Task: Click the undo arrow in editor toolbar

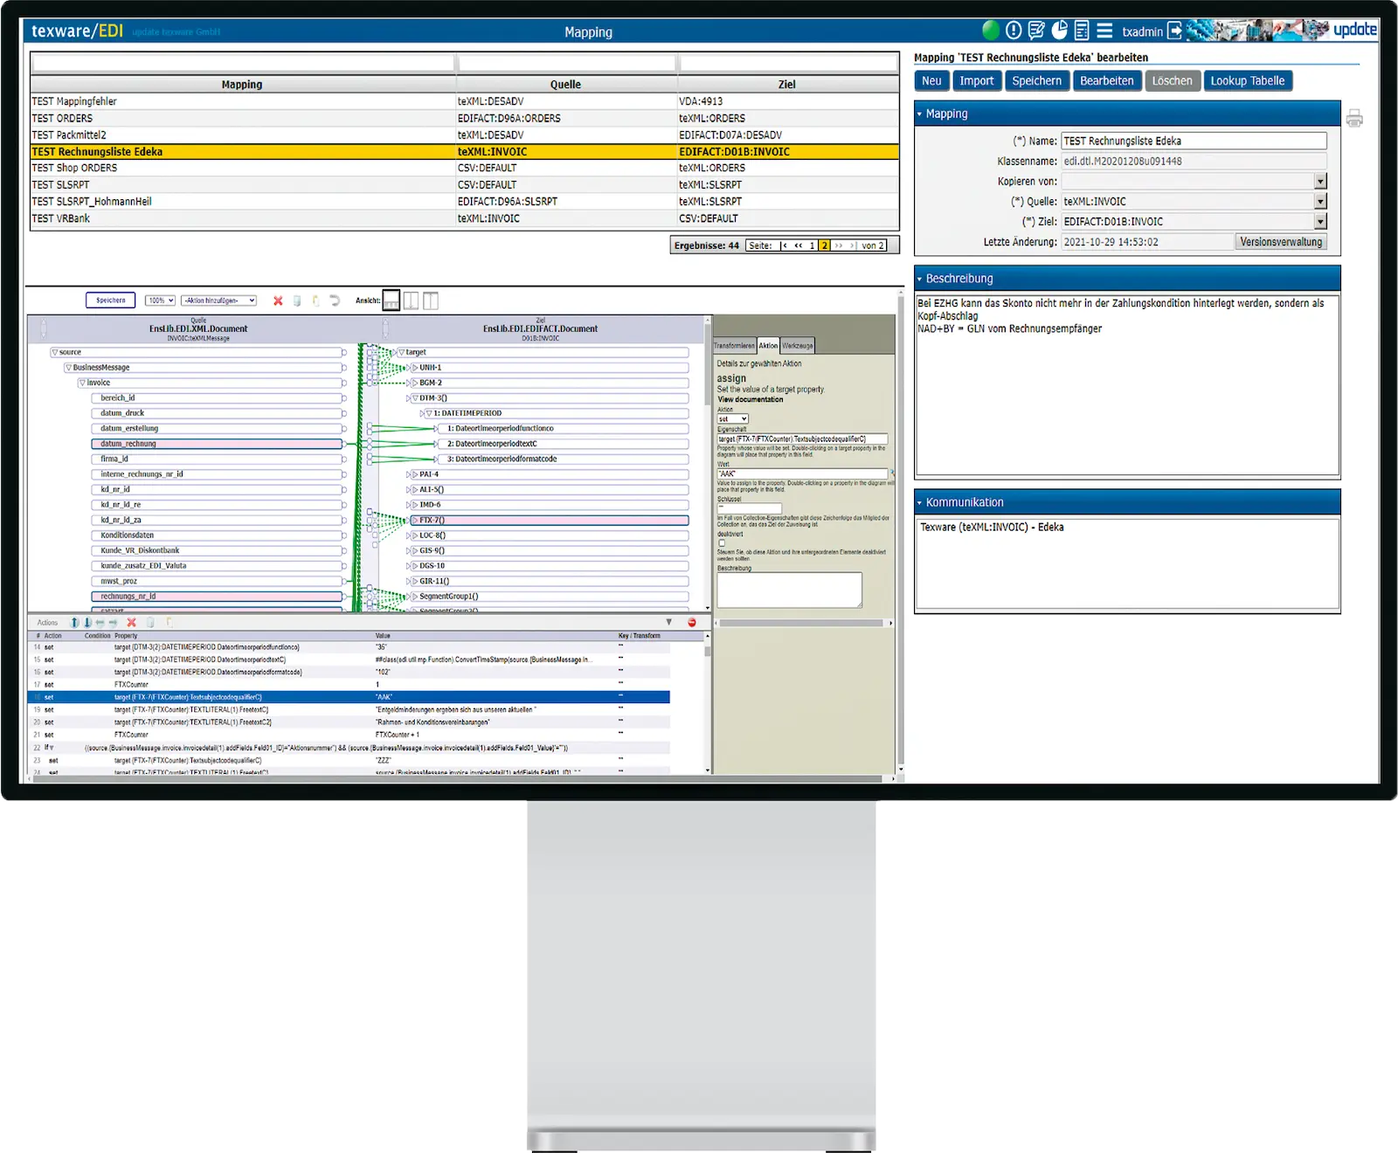Action: 335,300
